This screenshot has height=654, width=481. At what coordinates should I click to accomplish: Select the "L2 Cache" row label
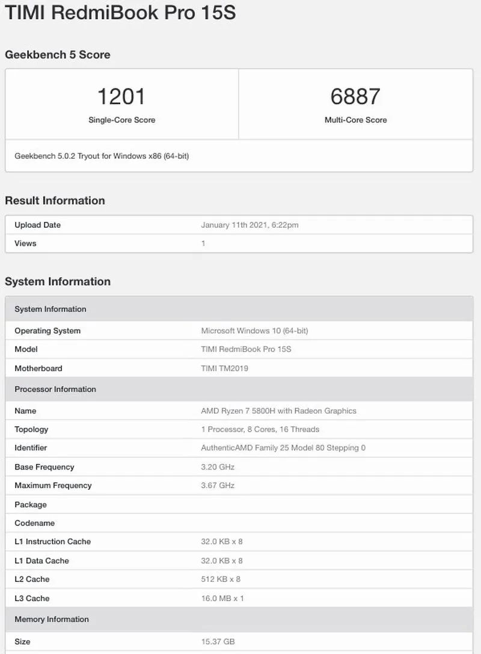coord(32,579)
